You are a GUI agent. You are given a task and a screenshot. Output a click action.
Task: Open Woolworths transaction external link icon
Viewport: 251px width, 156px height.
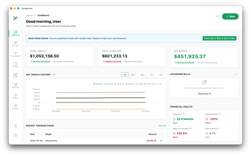point(161,141)
